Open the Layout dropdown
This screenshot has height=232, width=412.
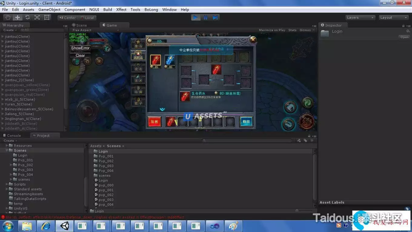pos(394,18)
